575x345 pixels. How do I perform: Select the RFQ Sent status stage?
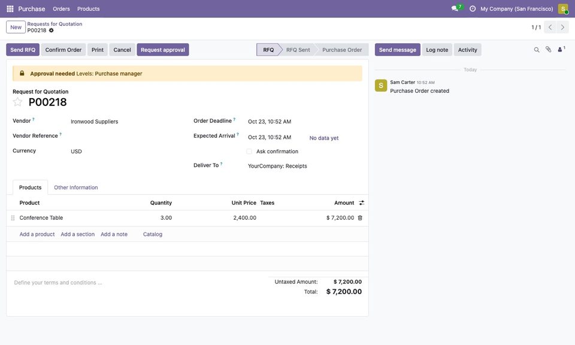(x=298, y=50)
